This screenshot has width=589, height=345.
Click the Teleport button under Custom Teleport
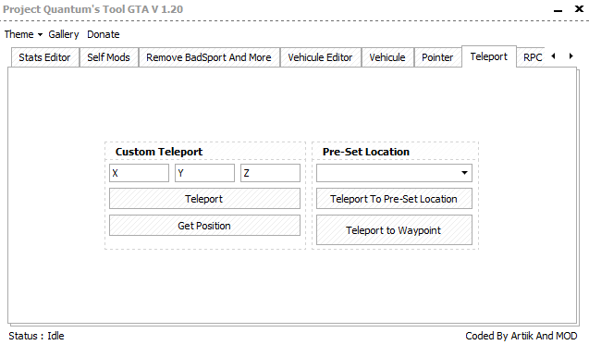(x=204, y=199)
